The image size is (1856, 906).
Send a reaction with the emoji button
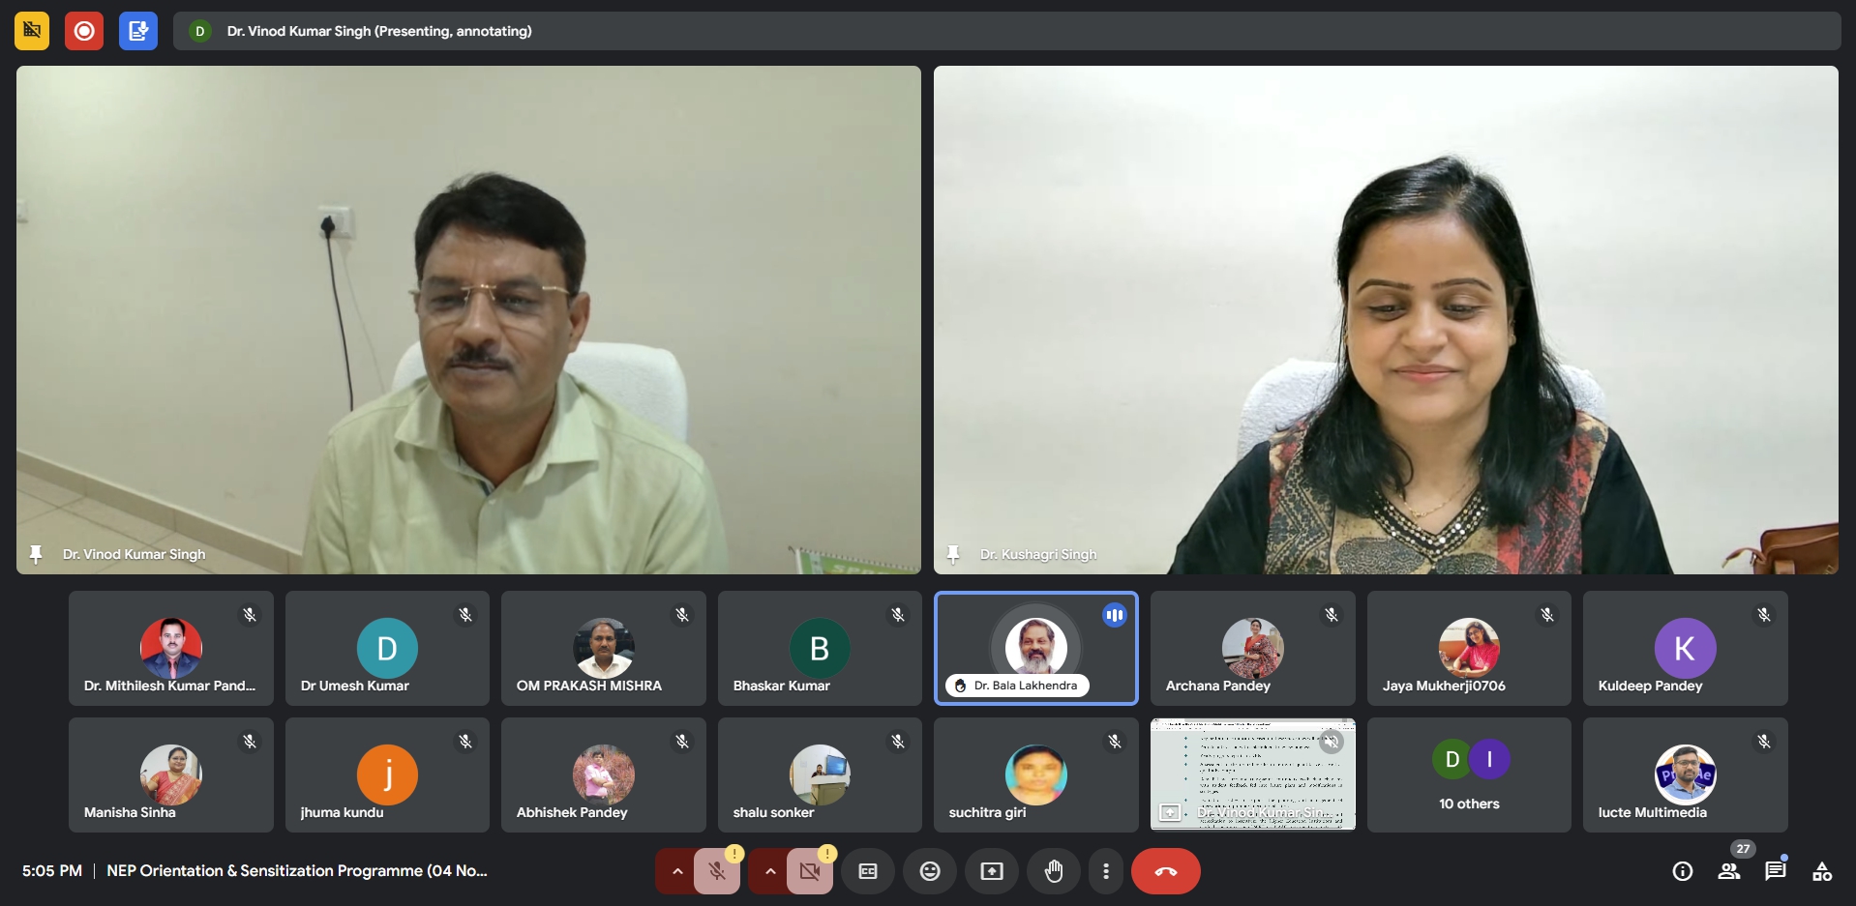[929, 871]
